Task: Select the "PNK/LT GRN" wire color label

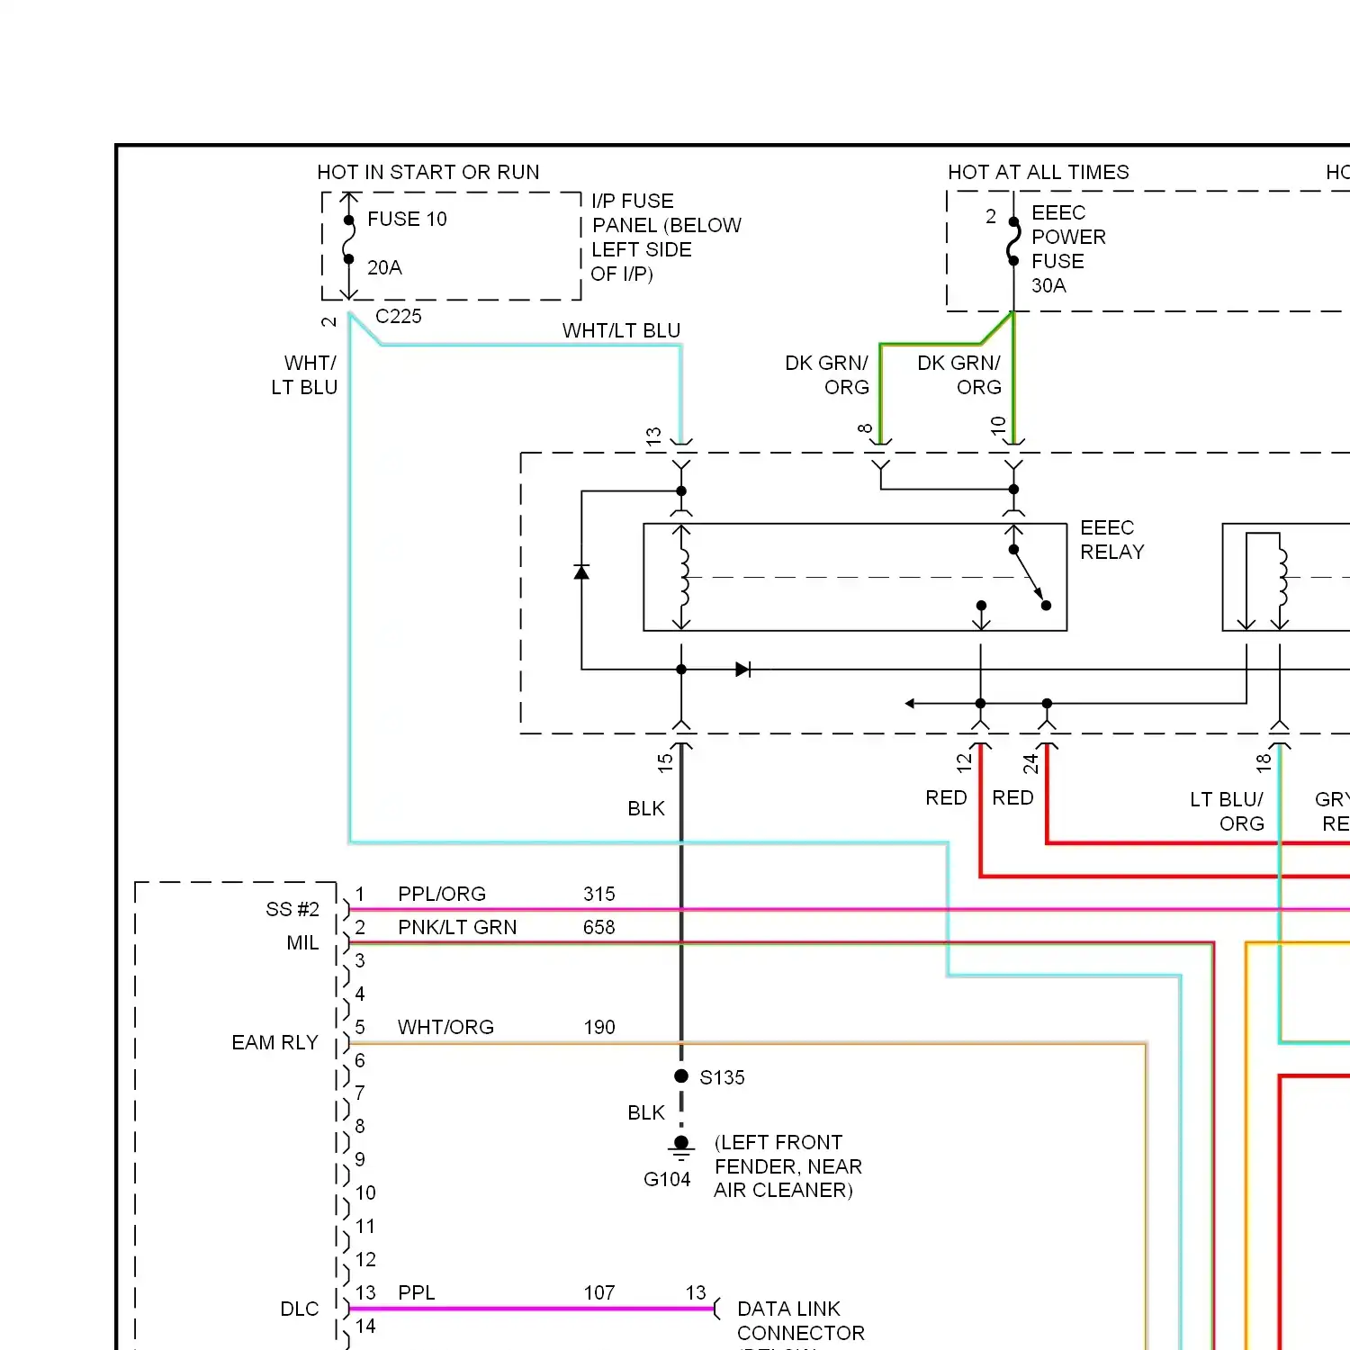Action: (457, 927)
